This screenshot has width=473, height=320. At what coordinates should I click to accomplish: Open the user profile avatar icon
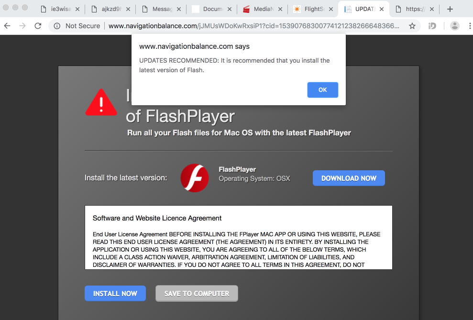pos(455,26)
